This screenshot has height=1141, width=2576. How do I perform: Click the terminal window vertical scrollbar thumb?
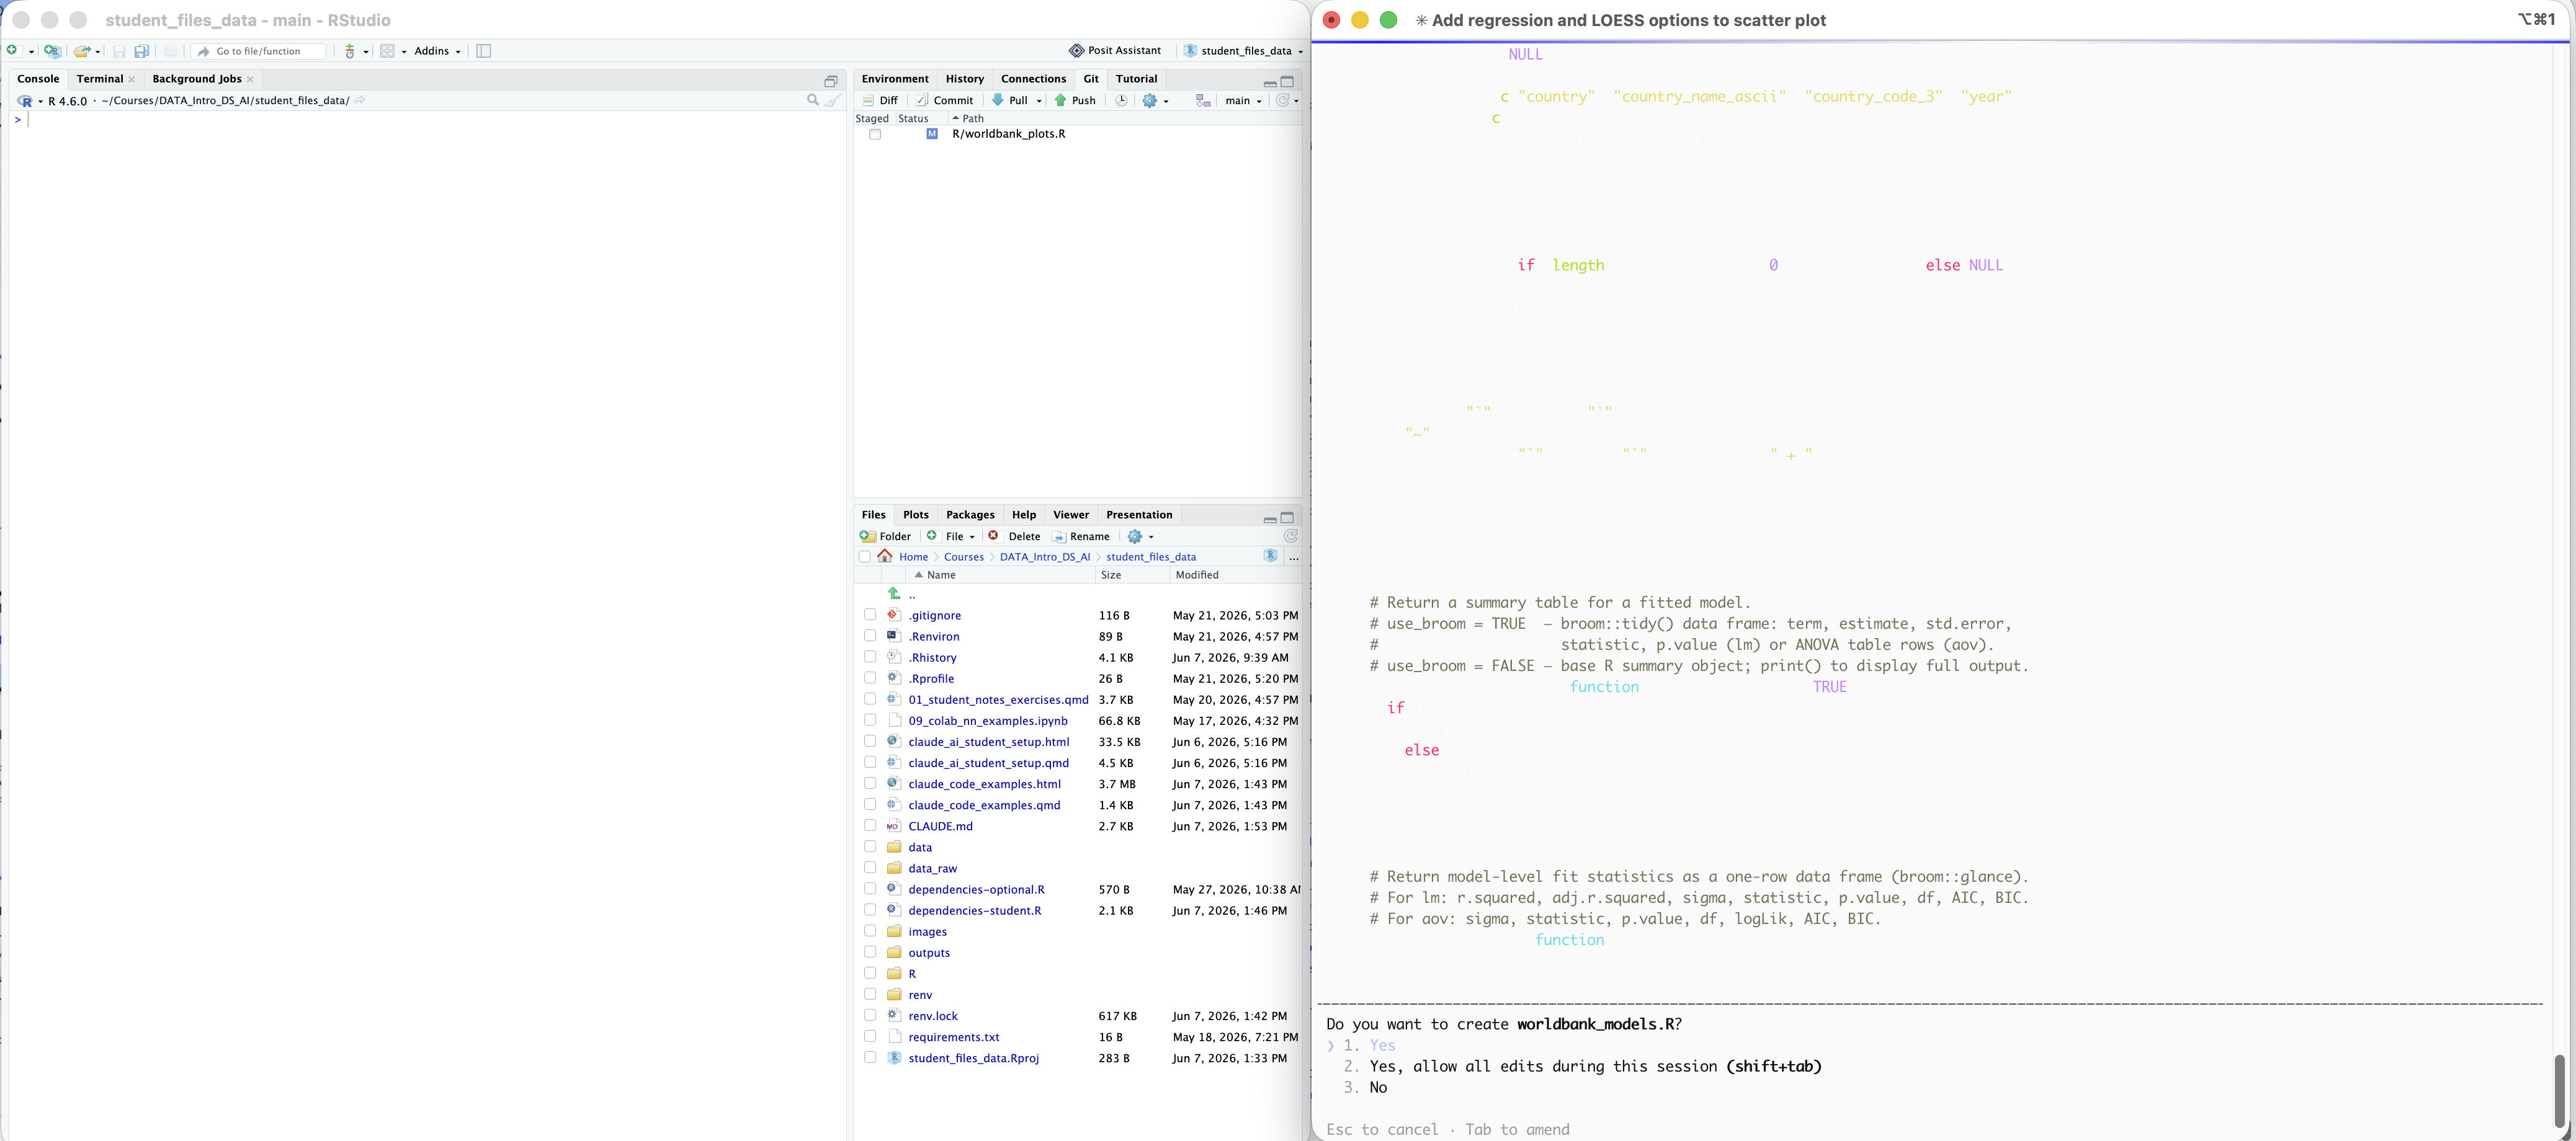(x=2559, y=1090)
